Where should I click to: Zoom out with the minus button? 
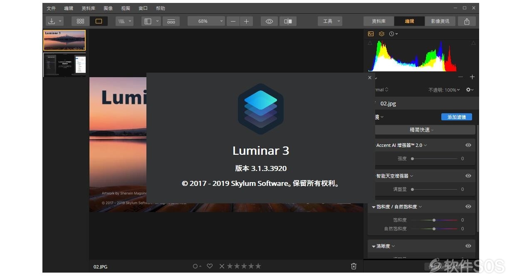[233, 21]
